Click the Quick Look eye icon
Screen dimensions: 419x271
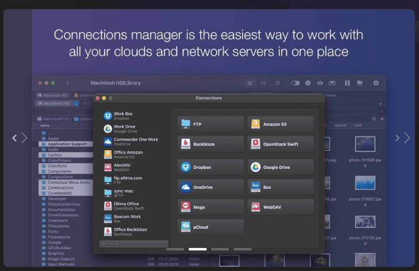(x=320, y=83)
